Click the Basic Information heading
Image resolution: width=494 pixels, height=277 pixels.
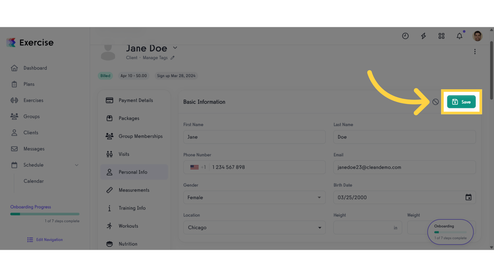point(204,102)
